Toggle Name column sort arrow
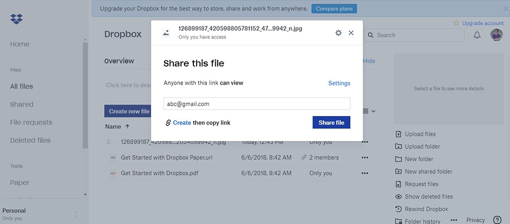Image resolution: width=510 pixels, height=224 pixels. click(x=127, y=127)
